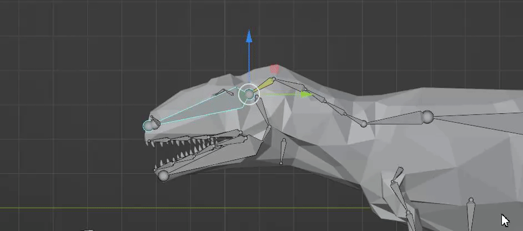Select the vertical bone at bottom right
Viewport: 523px width, 231px height.
pyautogui.click(x=471, y=214)
